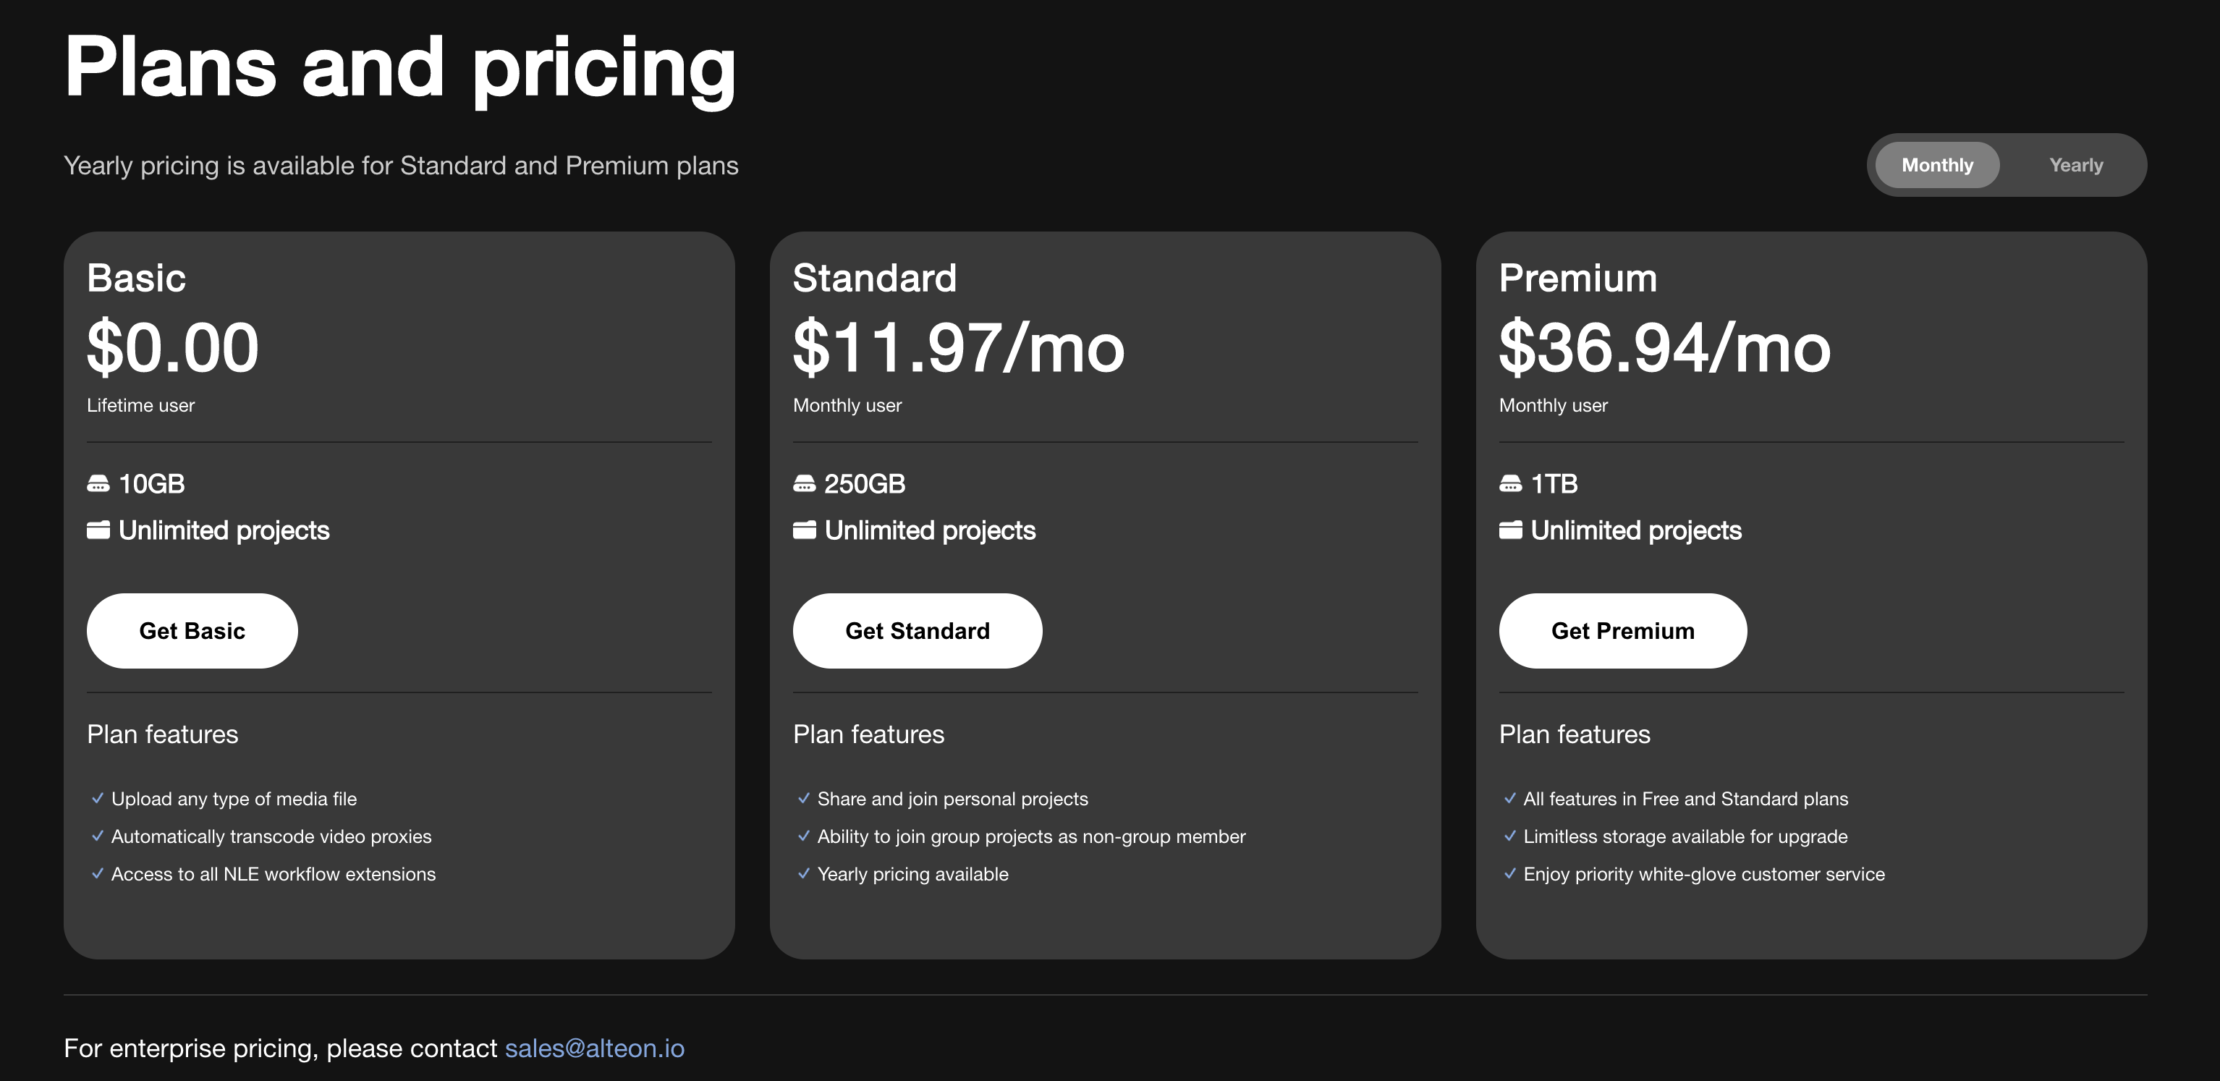Click checkmark beside Limitless storage available
This screenshot has width=2220, height=1081.
pos(1510,836)
